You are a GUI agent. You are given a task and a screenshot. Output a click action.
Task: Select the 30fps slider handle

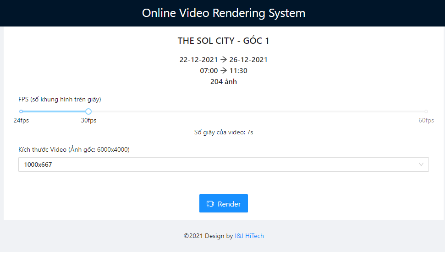(88, 111)
